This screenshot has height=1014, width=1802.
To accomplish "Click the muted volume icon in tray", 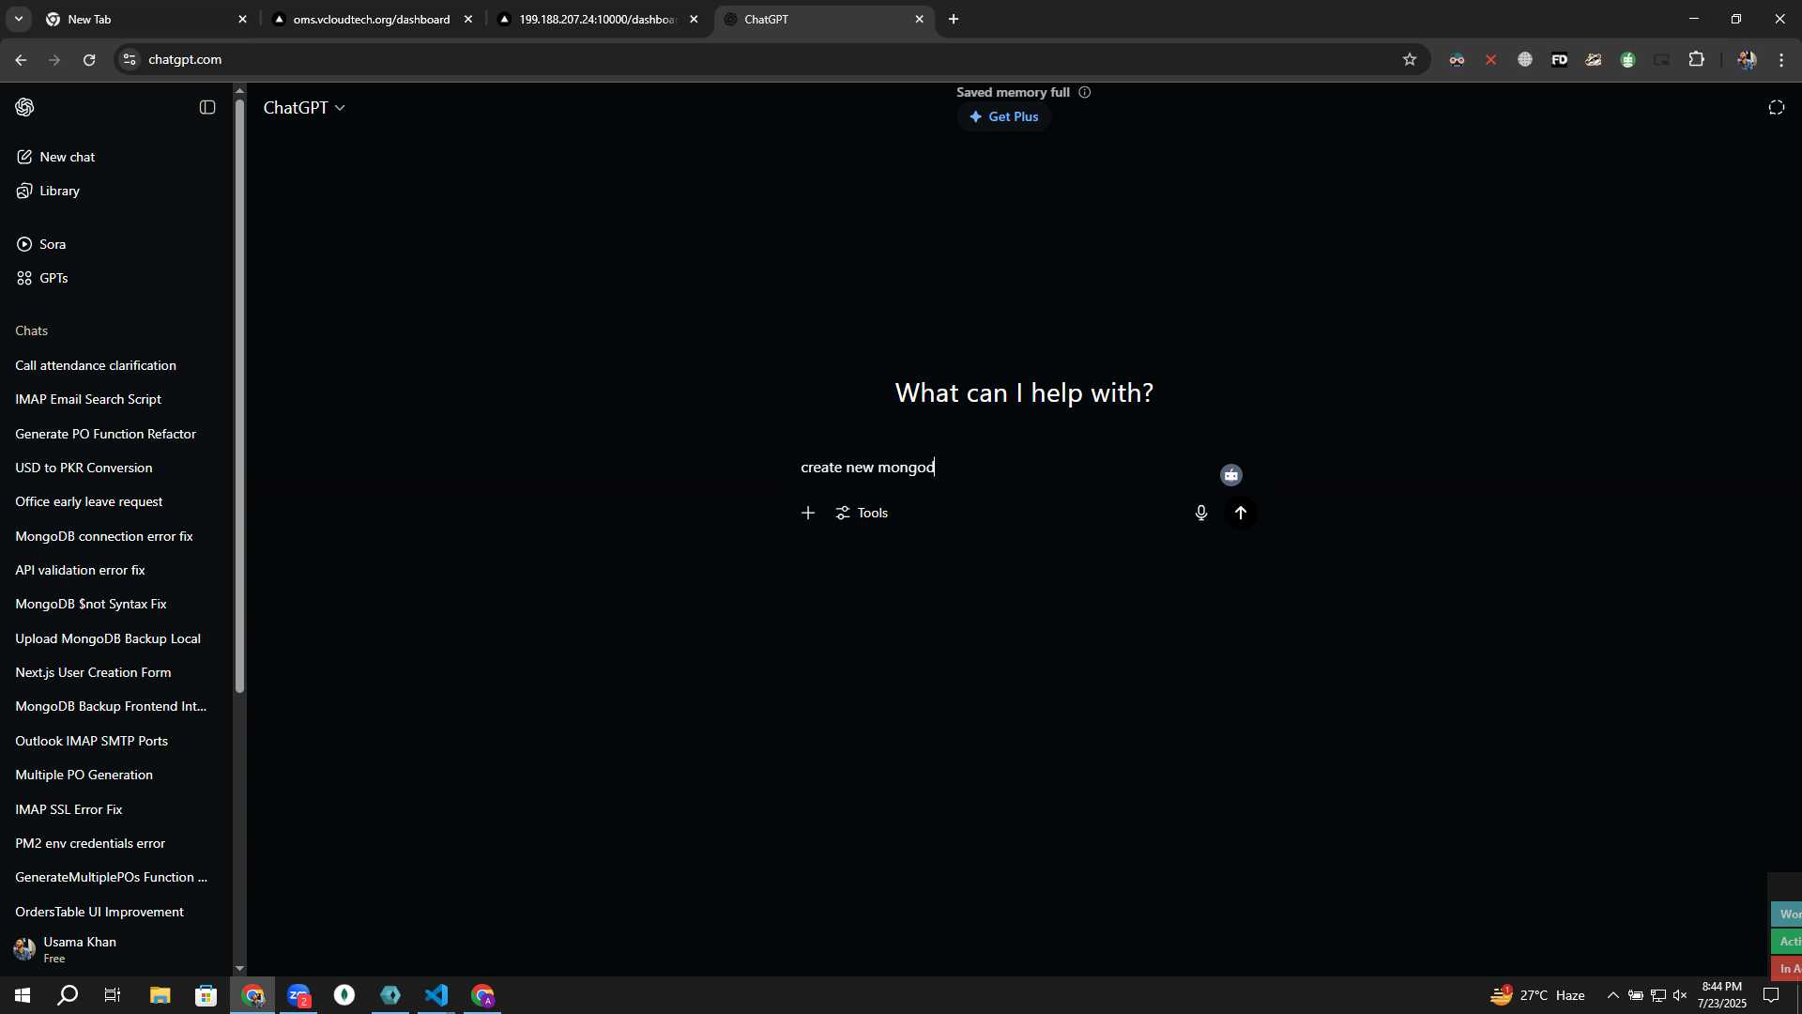I will coord(1680,995).
